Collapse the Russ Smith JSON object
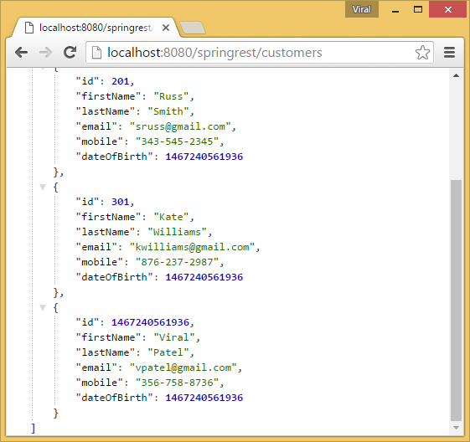This screenshot has height=442, width=470. click(43, 69)
